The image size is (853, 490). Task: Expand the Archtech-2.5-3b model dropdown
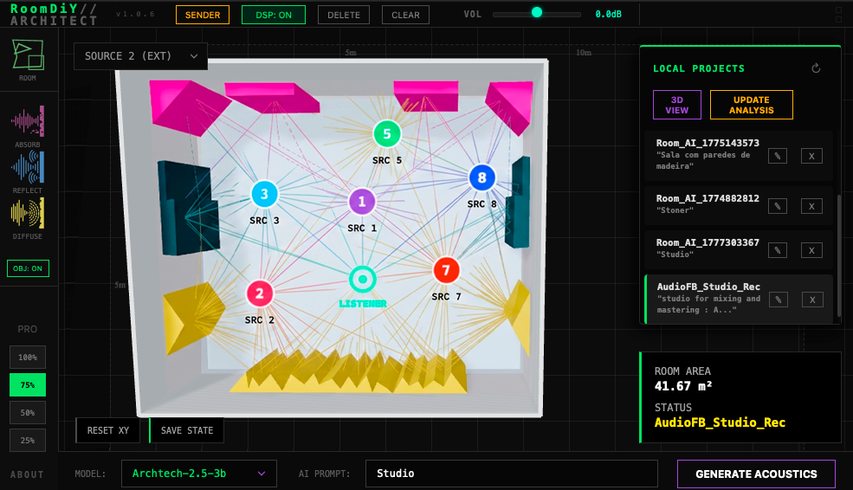coord(198,474)
